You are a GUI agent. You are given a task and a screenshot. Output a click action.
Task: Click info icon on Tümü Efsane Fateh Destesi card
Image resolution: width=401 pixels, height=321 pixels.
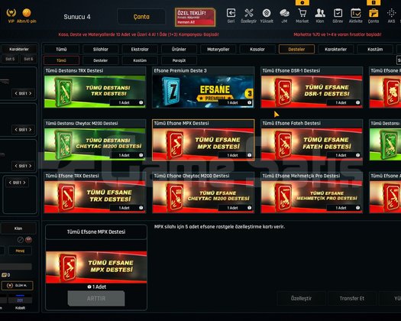pyautogui.click(x=357, y=155)
